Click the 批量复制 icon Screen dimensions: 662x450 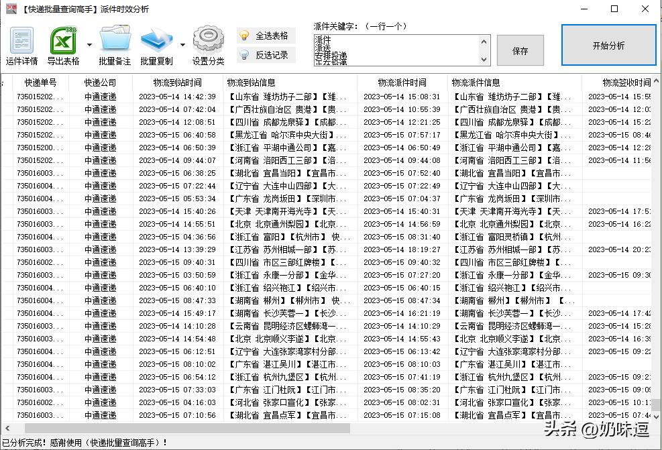157,45
